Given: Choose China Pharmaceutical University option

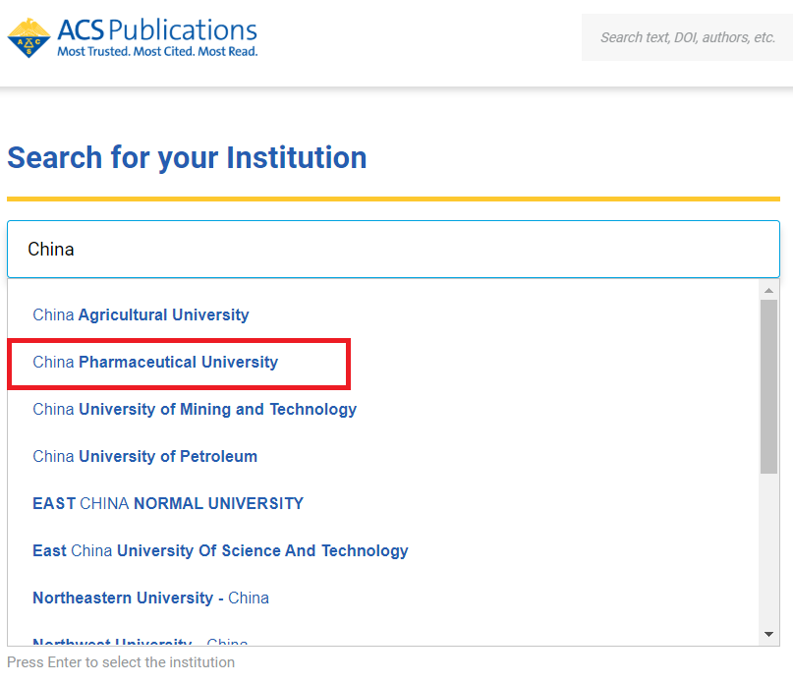Looking at the screenshot, I should (x=155, y=363).
